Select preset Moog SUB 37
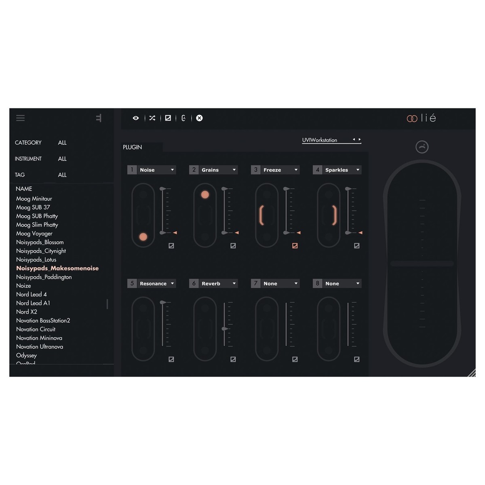Screen dimensions: 485x485 coord(33,207)
